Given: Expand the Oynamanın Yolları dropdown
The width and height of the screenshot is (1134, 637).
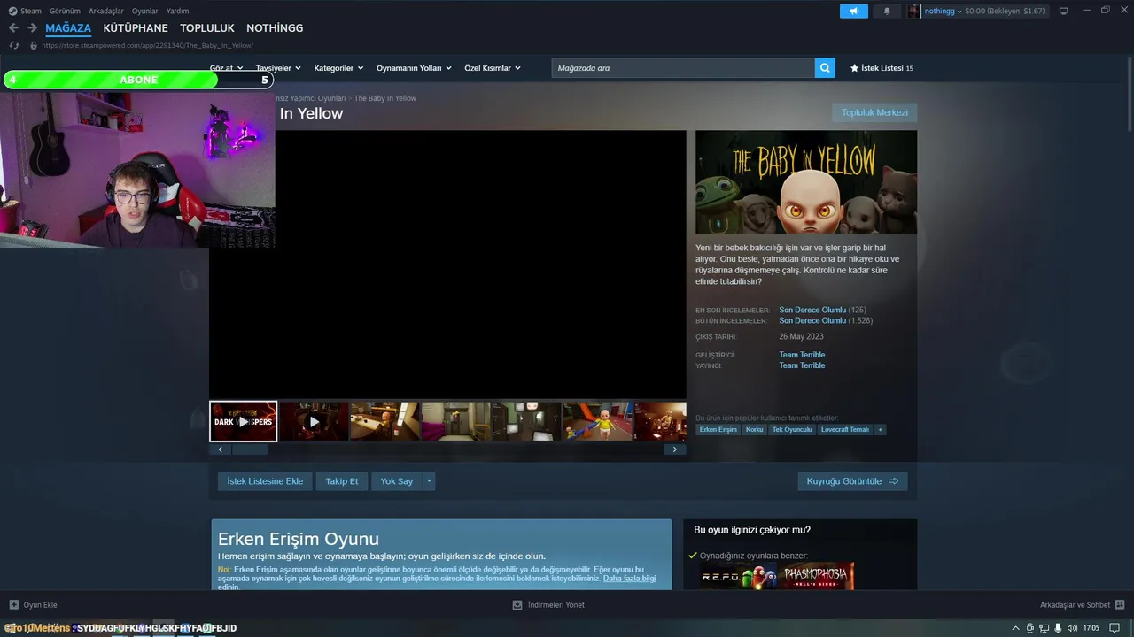Looking at the screenshot, I should point(414,68).
